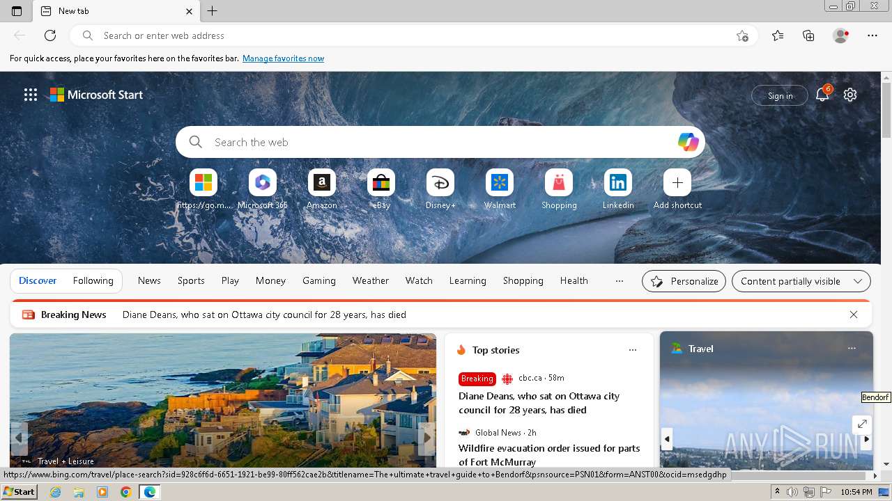
Task: Open breaking news headline about Diane Deans
Action: (x=264, y=315)
